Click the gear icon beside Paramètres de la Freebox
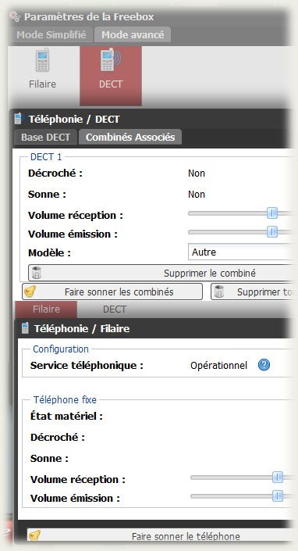 (x=15, y=17)
